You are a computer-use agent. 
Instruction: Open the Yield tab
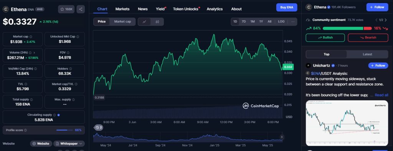[160, 9]
